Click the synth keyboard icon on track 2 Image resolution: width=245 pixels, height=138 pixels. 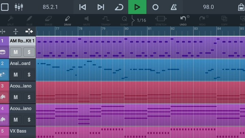point(3,75)
